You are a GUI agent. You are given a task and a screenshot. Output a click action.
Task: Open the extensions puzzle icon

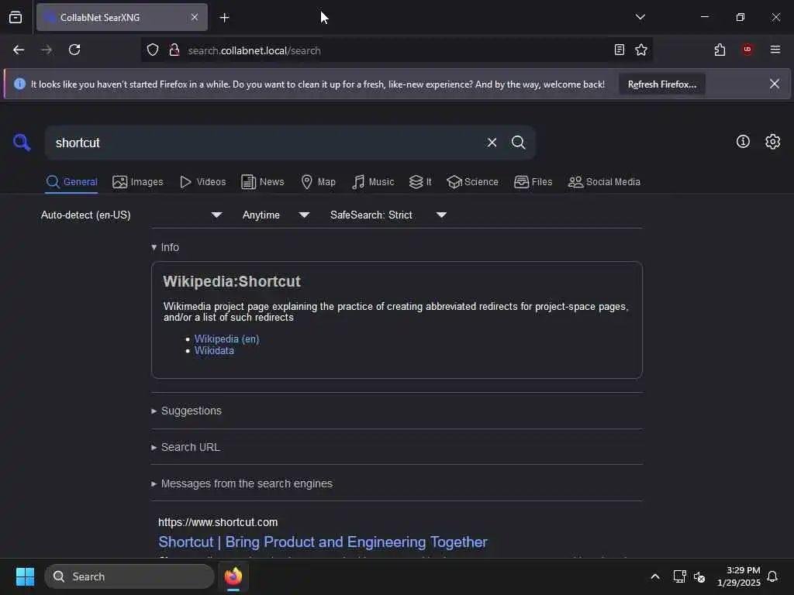[720, 50]
